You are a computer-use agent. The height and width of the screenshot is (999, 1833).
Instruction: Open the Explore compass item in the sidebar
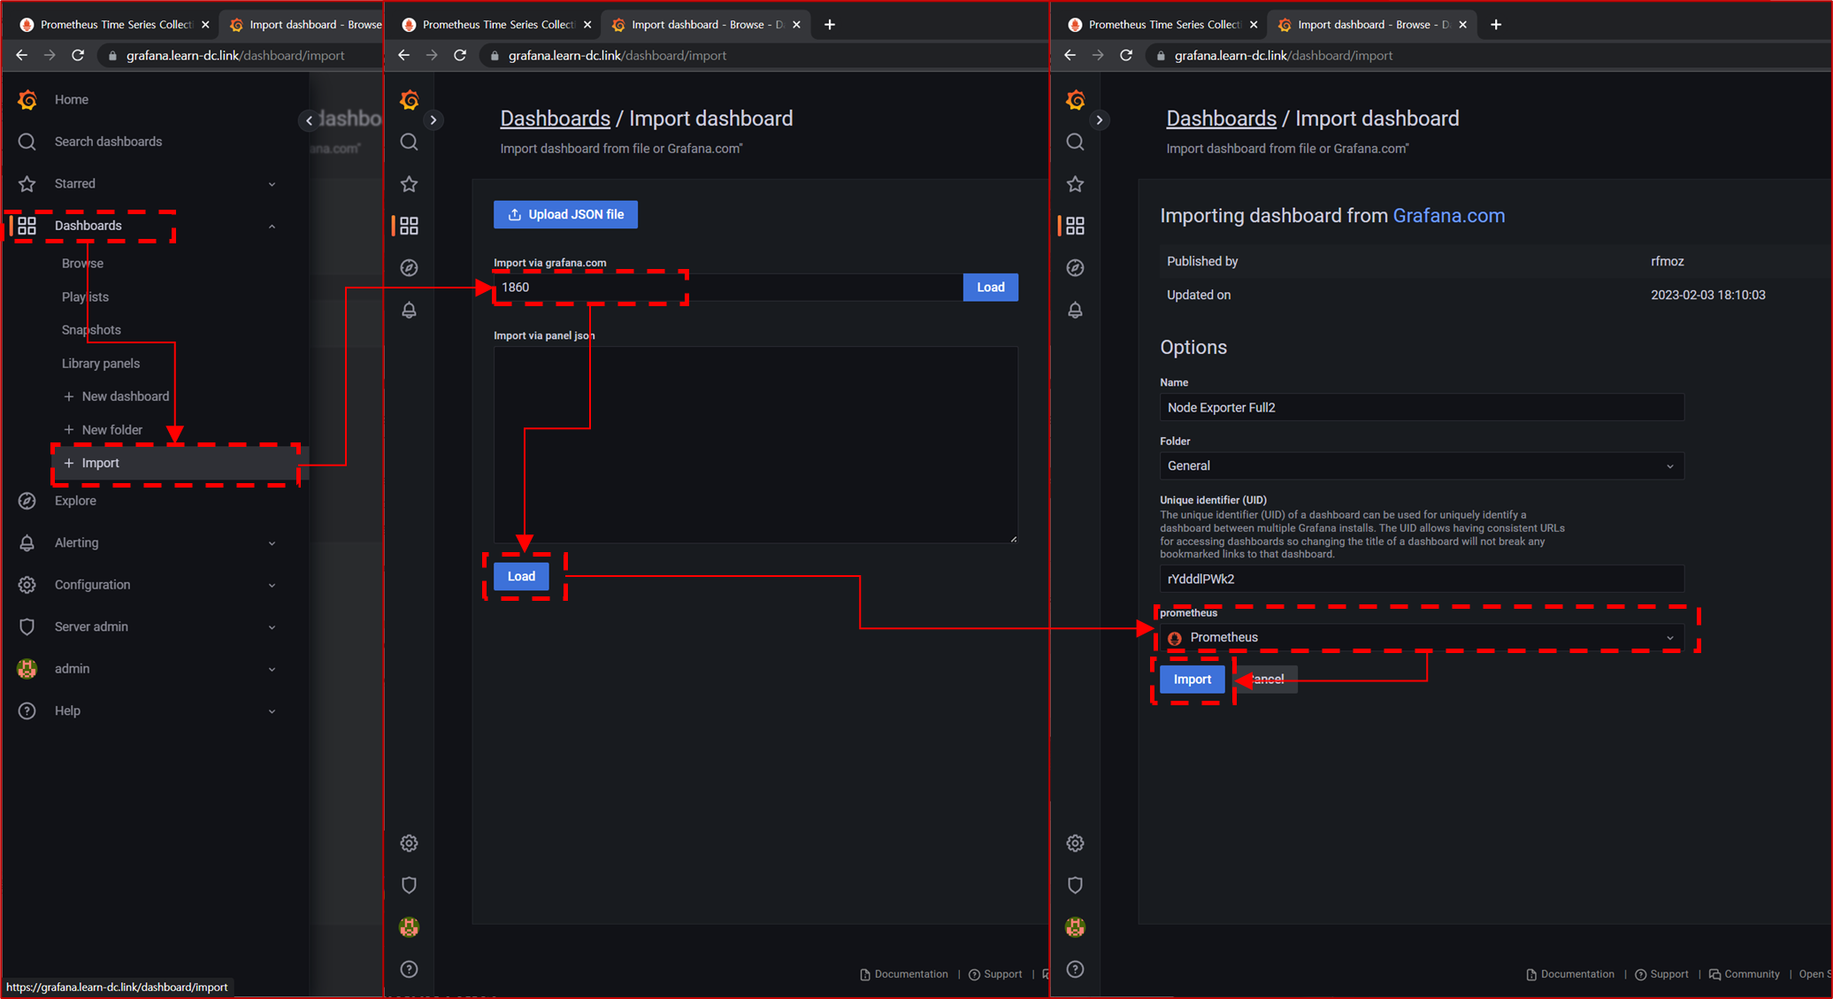(27, 501)
